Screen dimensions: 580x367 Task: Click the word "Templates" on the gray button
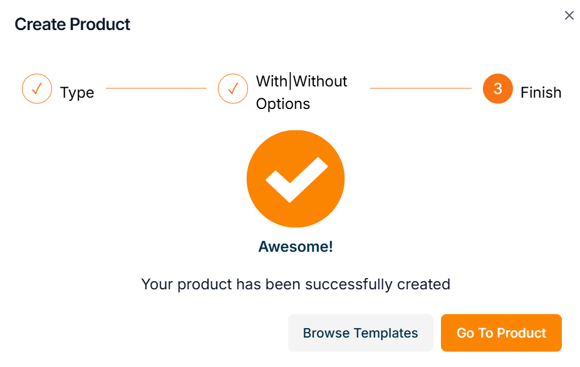385,333
